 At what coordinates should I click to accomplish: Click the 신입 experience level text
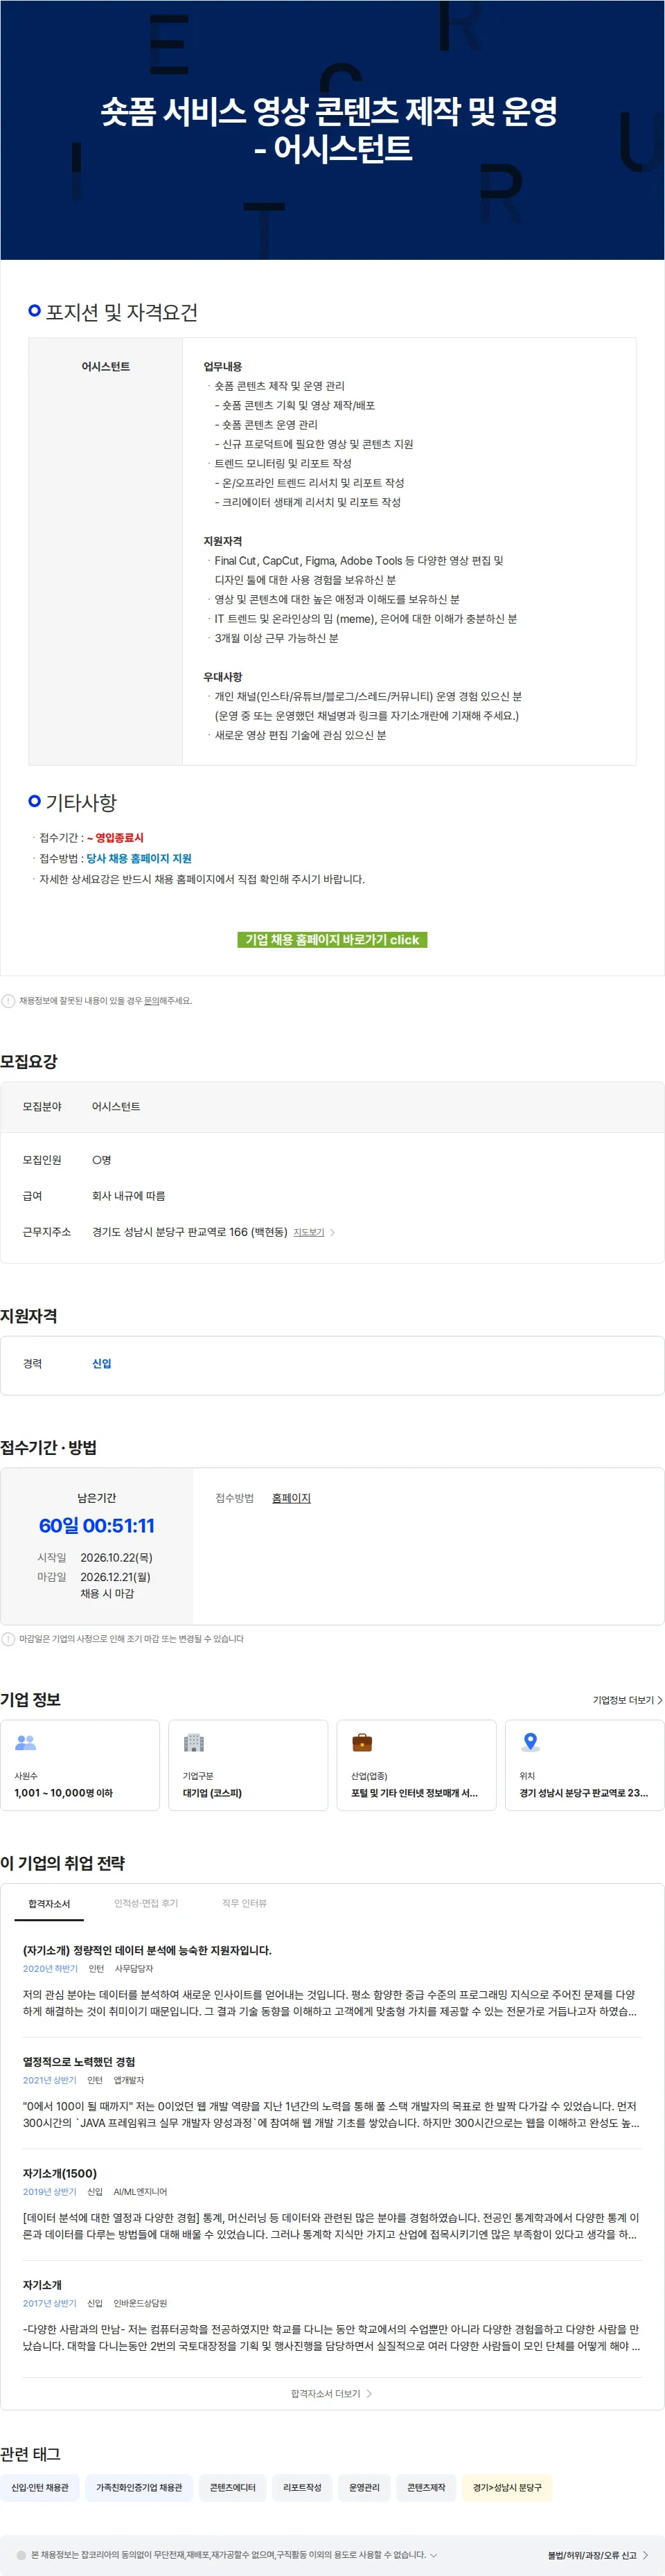click(102, 1364)
